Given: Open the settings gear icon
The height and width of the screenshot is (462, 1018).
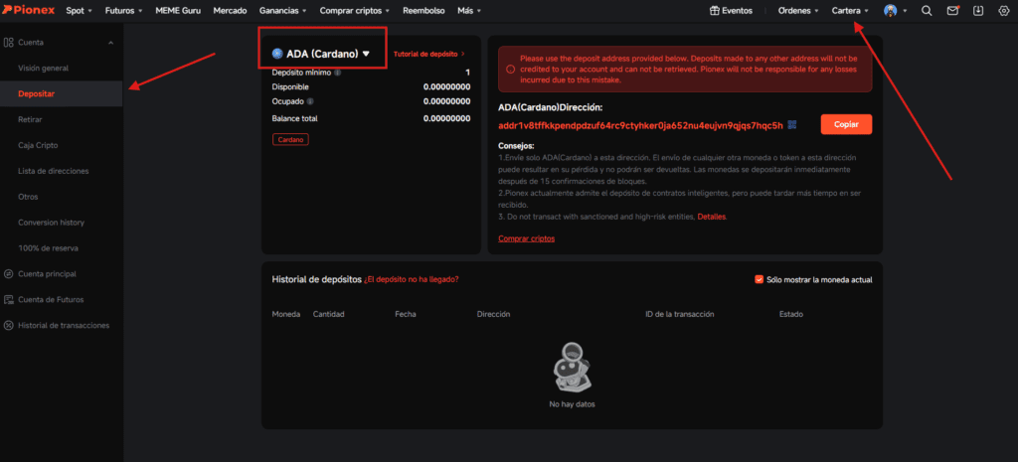Looking at the screenshot, I should [1002, 11].
